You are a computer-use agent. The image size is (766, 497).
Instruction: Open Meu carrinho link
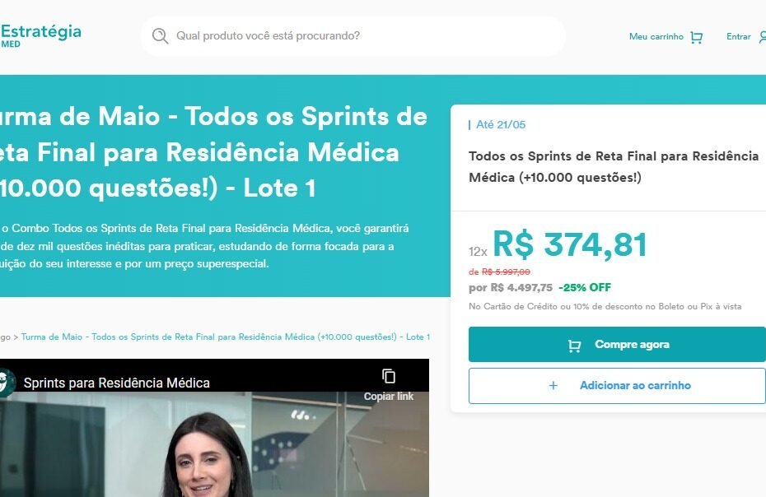coord(656,36)
